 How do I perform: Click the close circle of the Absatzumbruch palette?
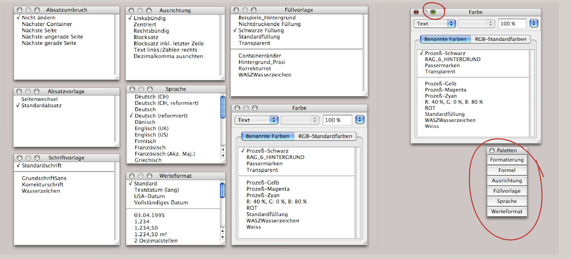(19, 10)
